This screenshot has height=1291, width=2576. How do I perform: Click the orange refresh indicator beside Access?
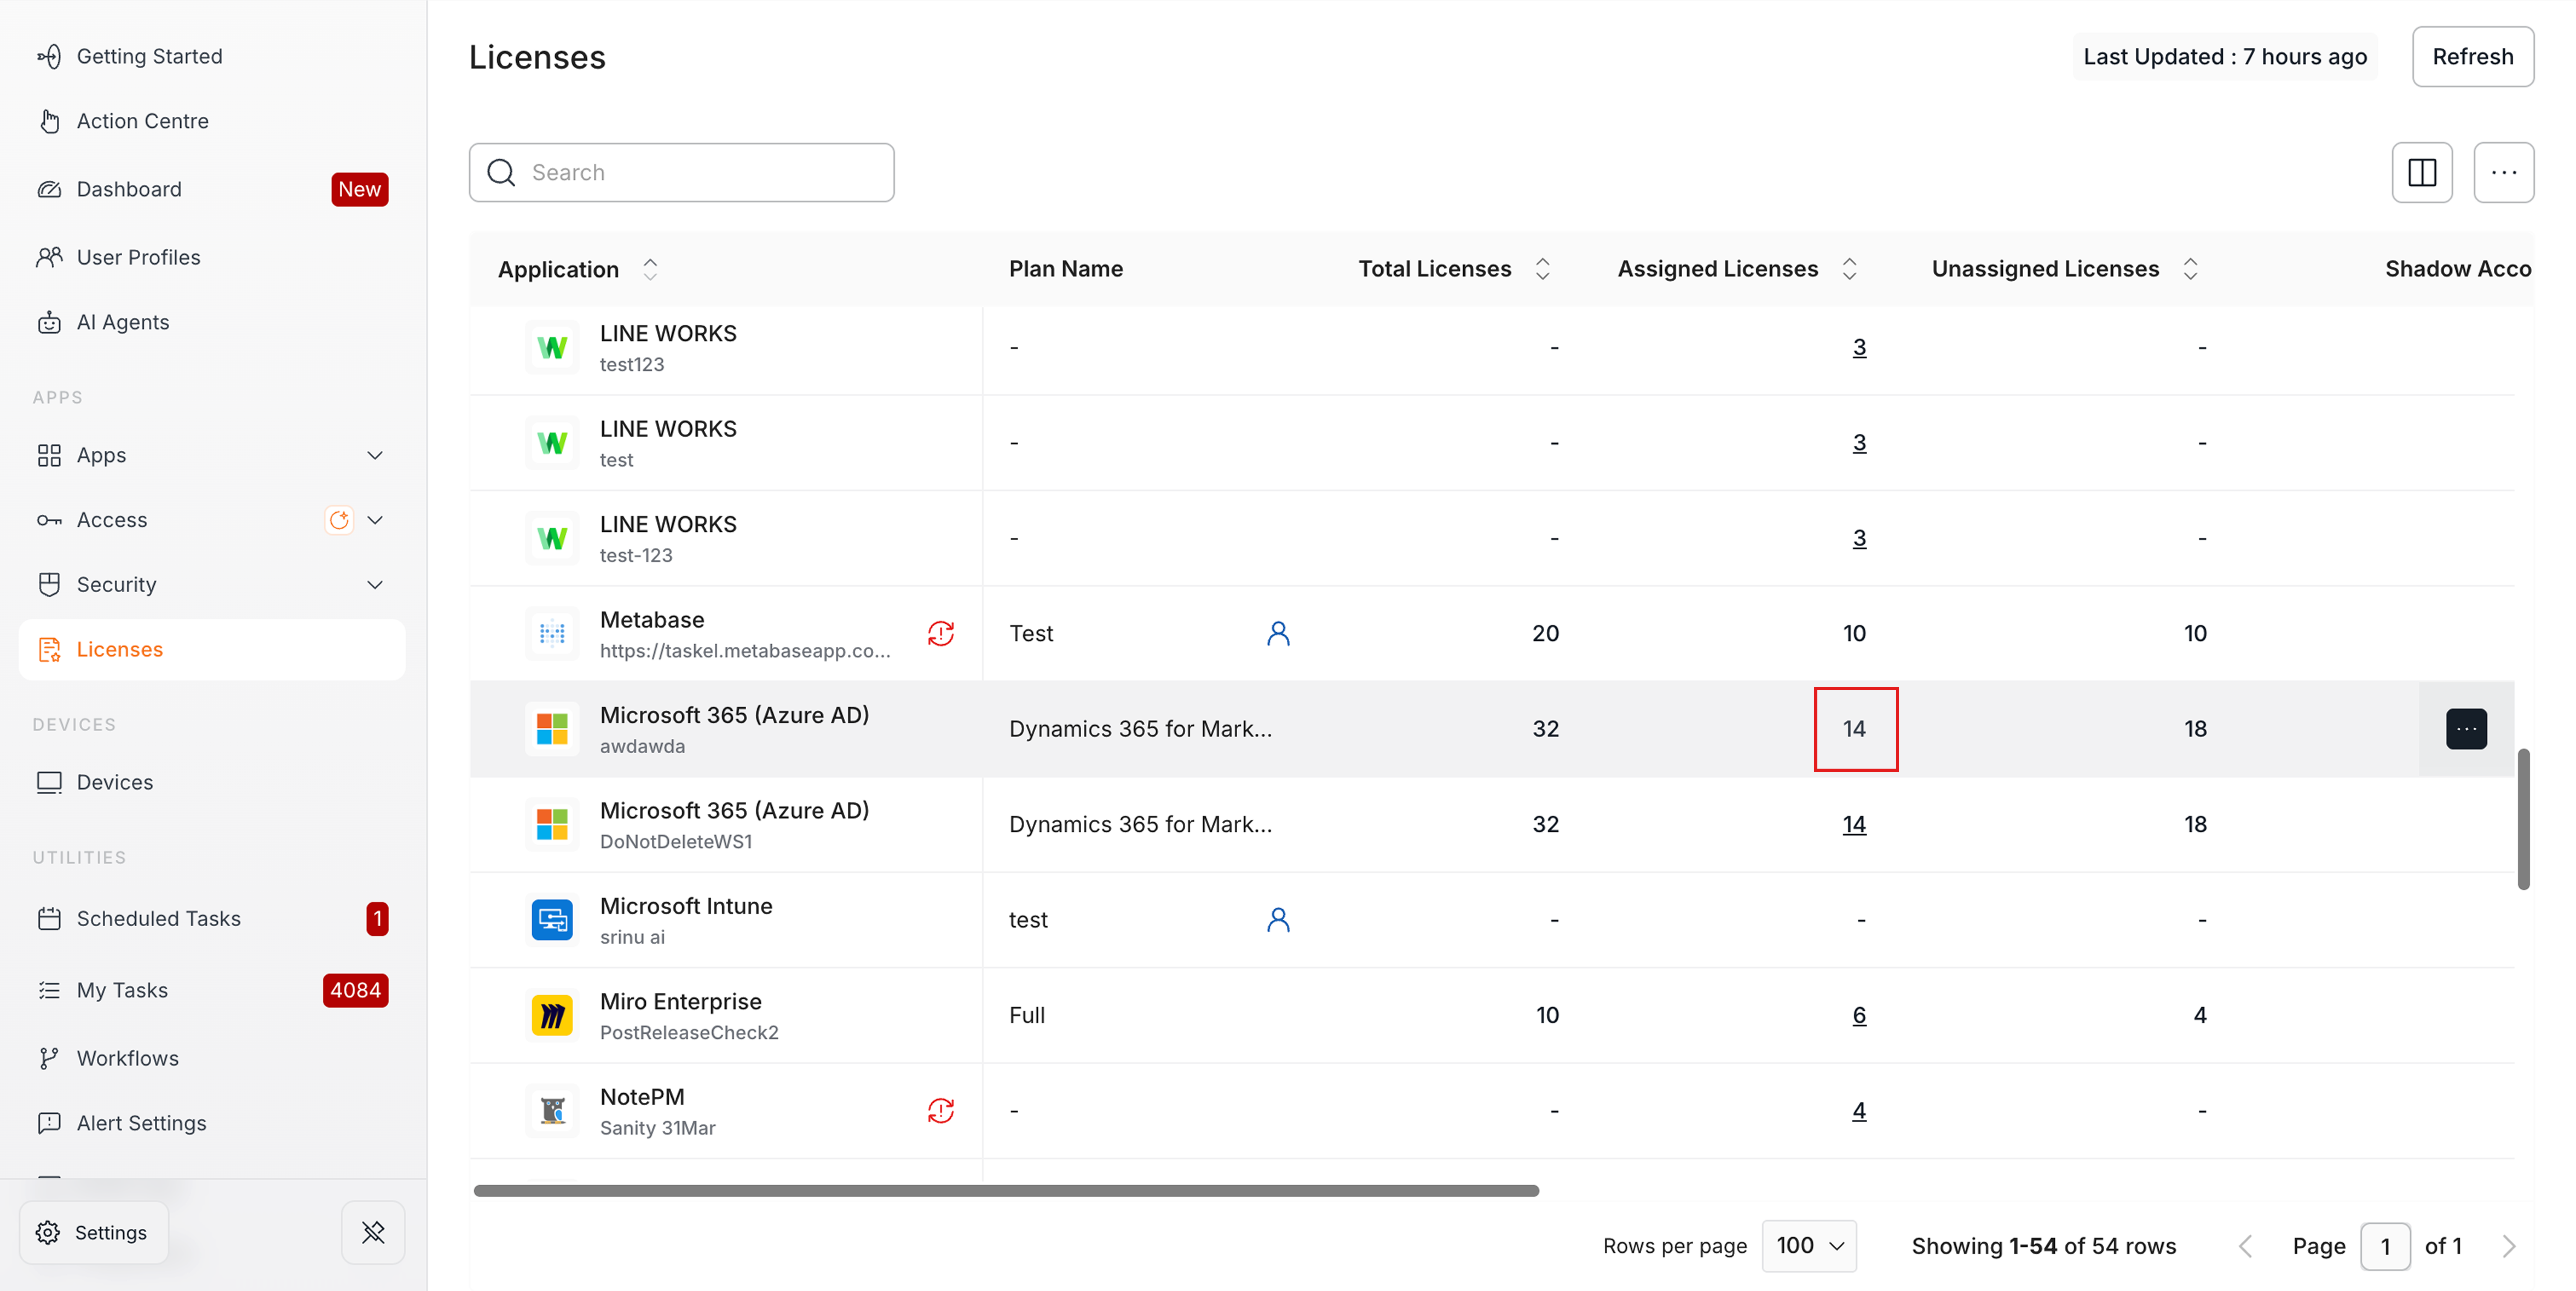[x=339, y=520]
